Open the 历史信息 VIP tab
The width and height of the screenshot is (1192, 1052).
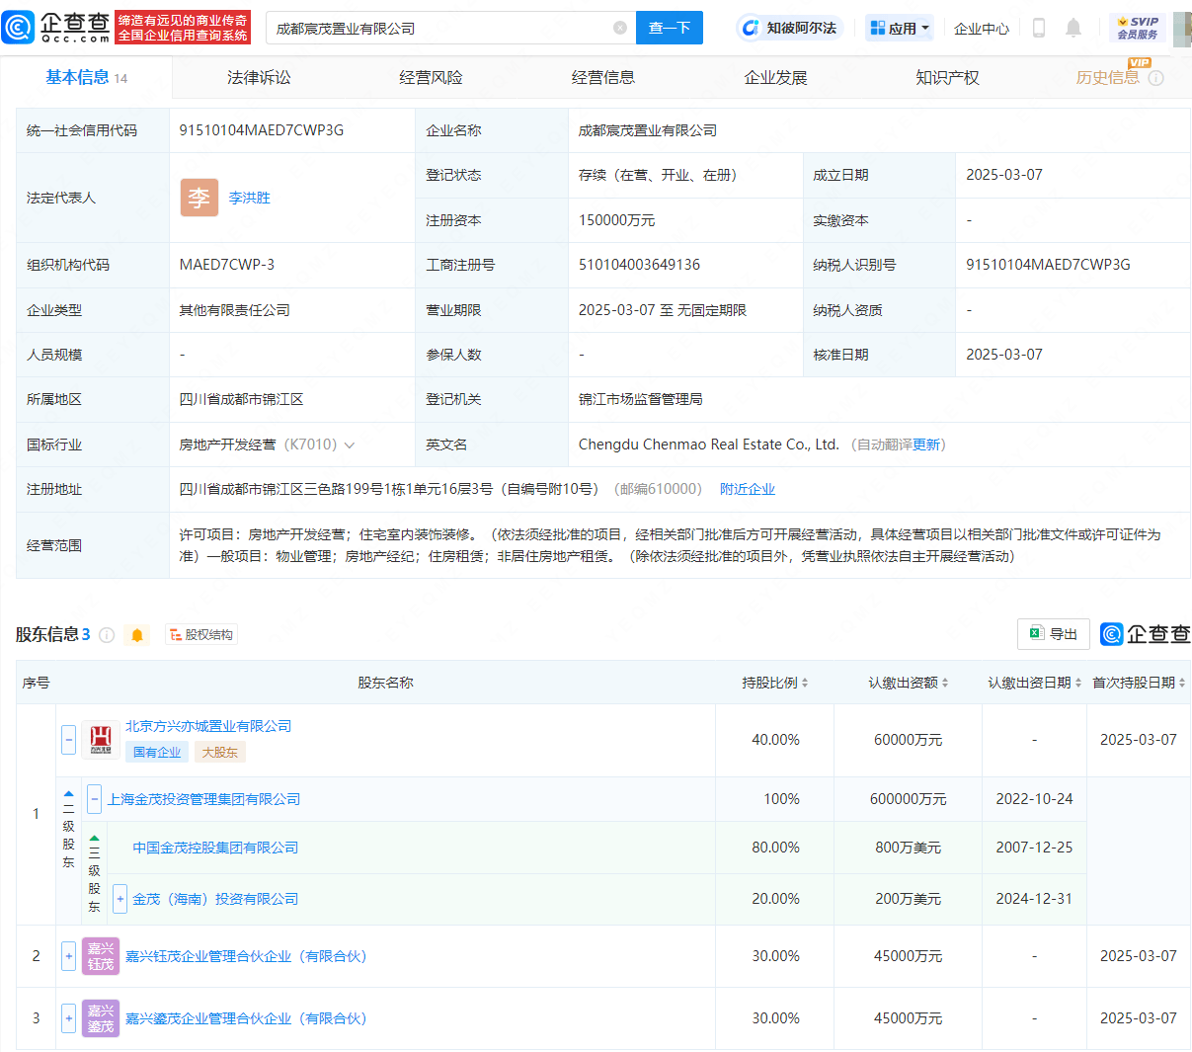[x=1107, y=78]
